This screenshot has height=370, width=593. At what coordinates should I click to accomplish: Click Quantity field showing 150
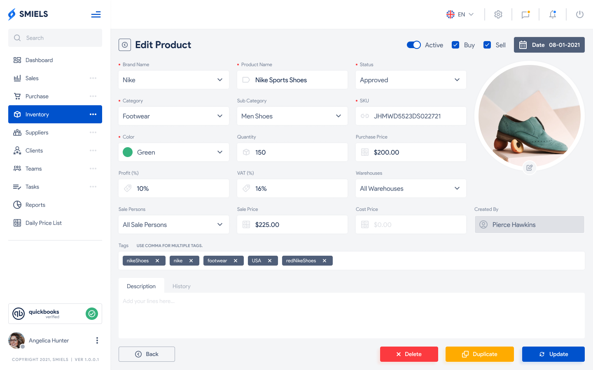click(x=292, y=152)
